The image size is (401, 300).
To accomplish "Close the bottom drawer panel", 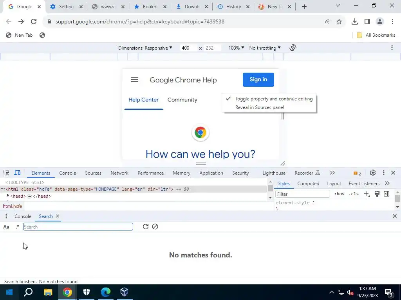I will coord(395,216).
